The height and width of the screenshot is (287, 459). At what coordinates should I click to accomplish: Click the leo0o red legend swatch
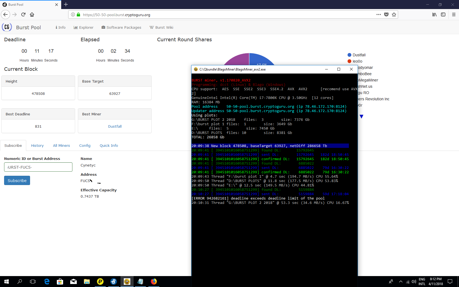tap(349, 61)
